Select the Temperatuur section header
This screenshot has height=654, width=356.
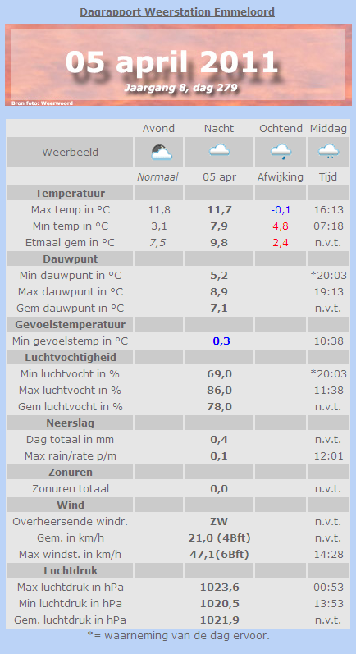point(70,193)
